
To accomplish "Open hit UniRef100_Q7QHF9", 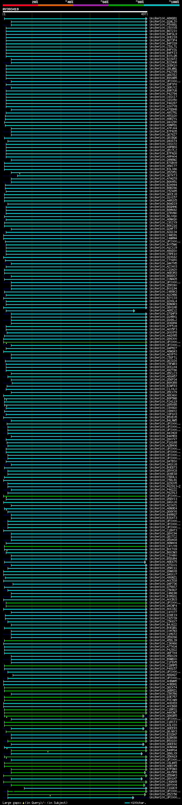I will pos(163,314).
